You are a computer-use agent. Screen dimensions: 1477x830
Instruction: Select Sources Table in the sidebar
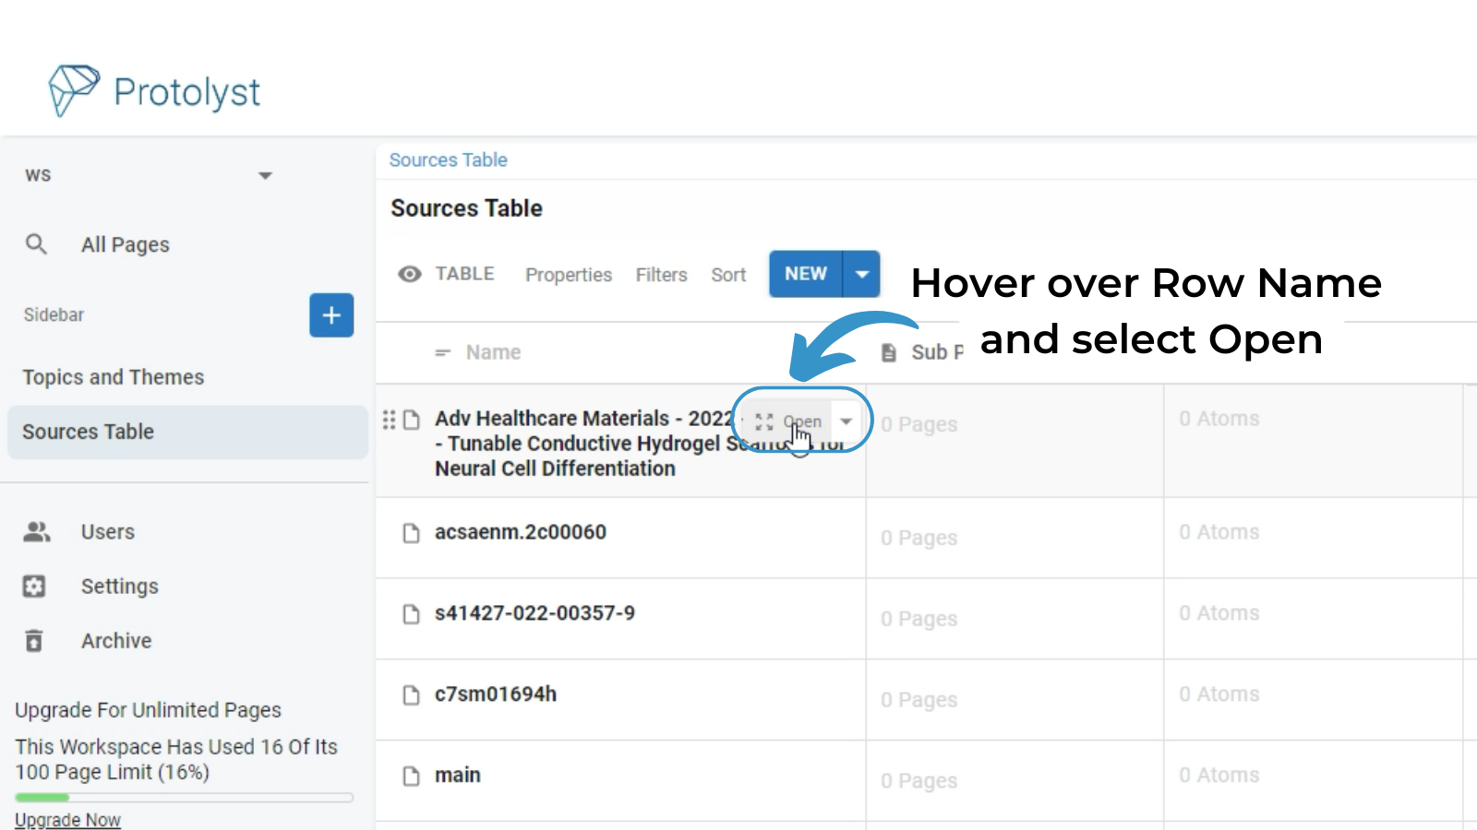pyautogui.click(x=89, y=432)
